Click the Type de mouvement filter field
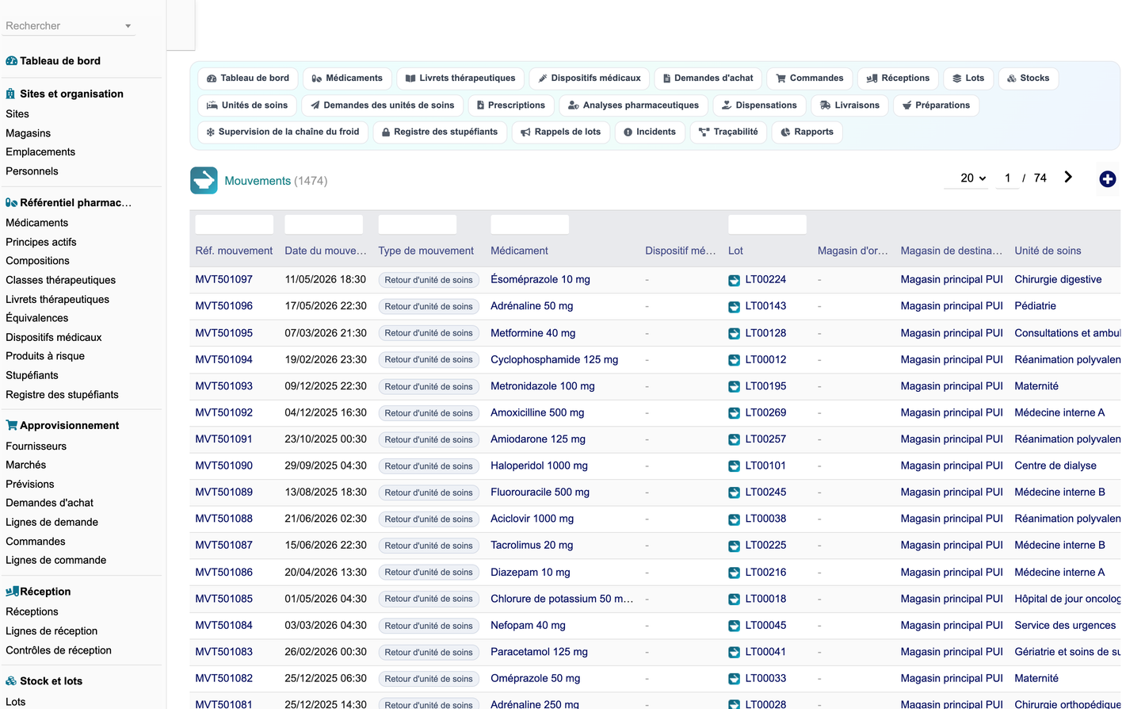Image resolution: width=1145 pixels, height=709 pixels. coord(418,224)
